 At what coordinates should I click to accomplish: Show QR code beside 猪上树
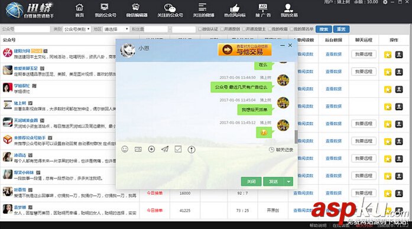(30, 103)
